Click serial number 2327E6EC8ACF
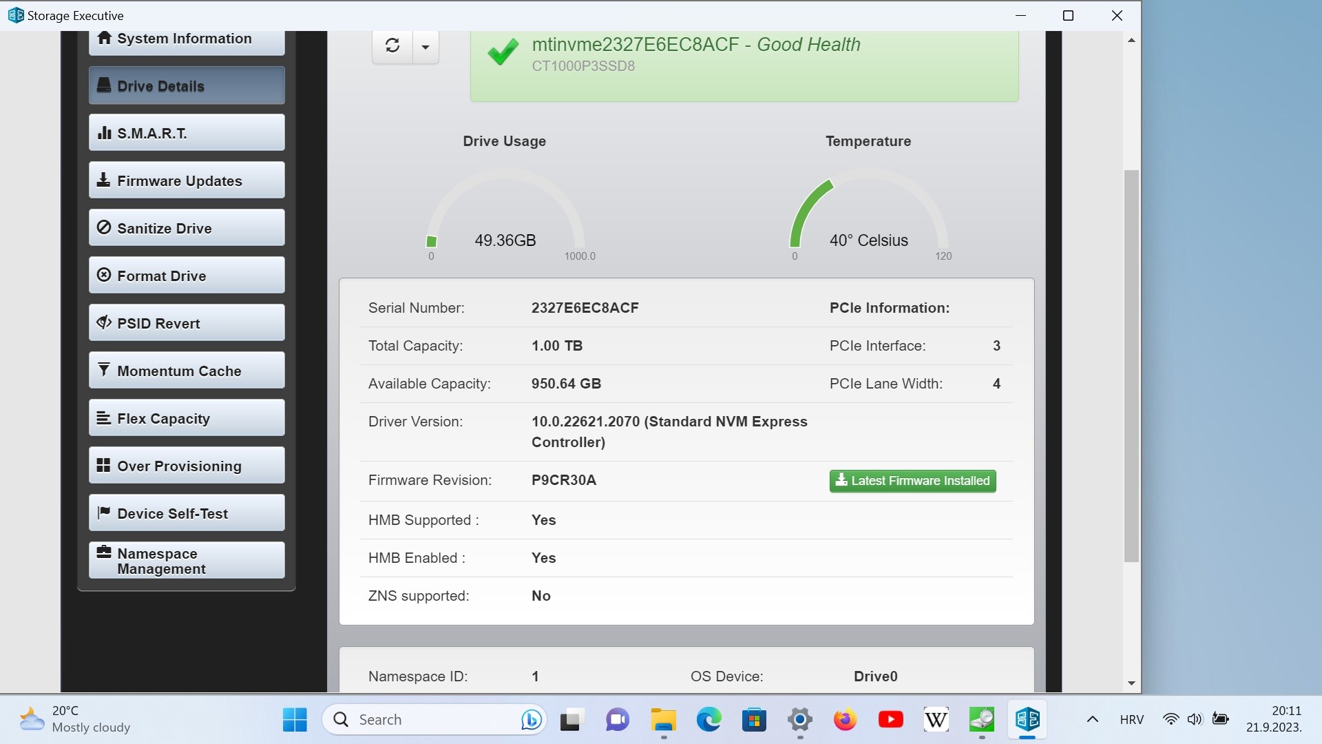This screenshot has height=744, width=1322. (x=585, y=308)
